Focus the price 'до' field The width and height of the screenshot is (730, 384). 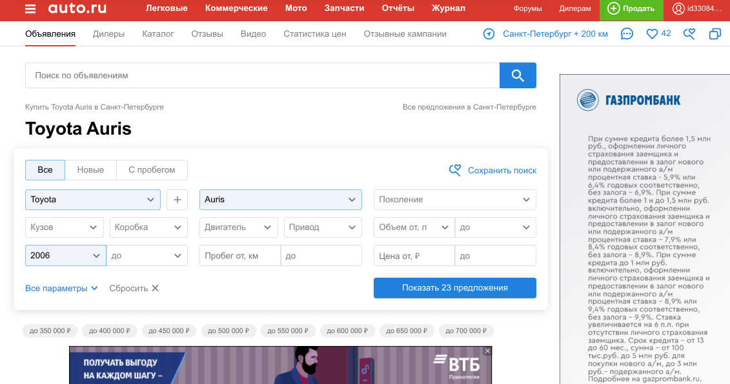(495, 256)
